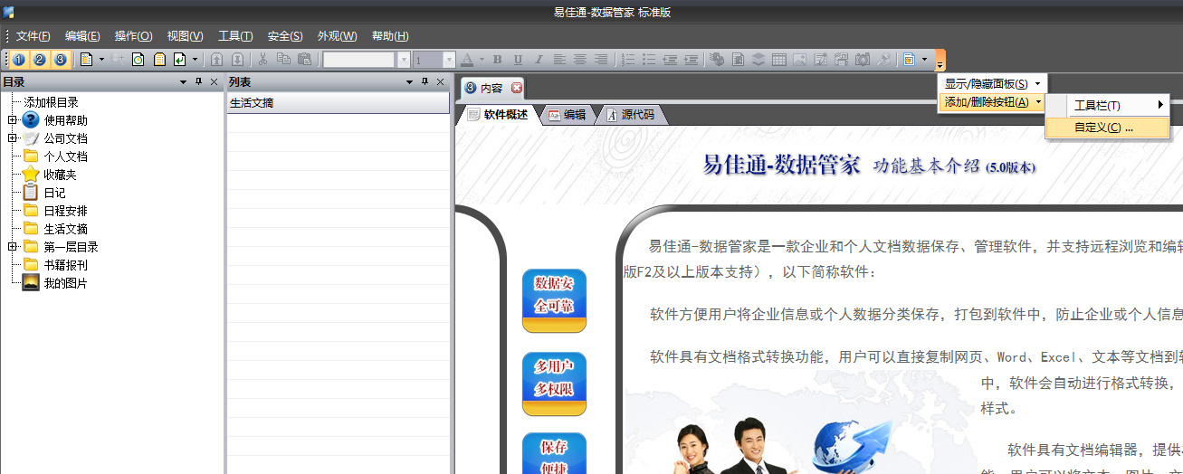
Task: Toggle panel 3 button in toolbar
Action: point(60,60)
